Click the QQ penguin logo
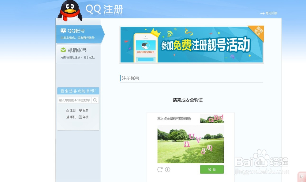 click(70, 10)
